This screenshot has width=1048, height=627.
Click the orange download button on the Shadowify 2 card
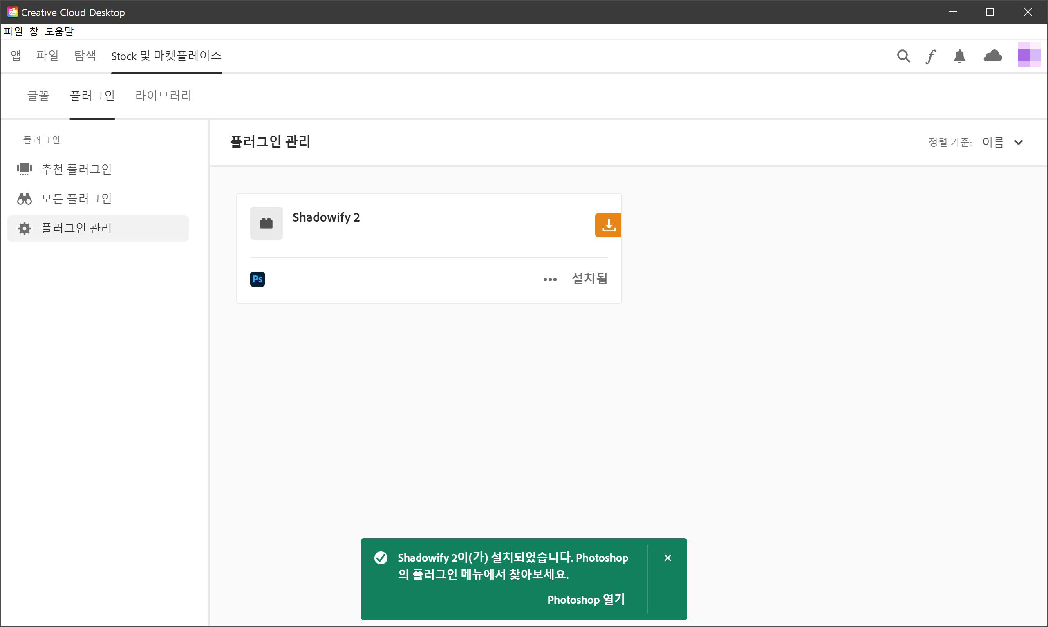(608, 225)
